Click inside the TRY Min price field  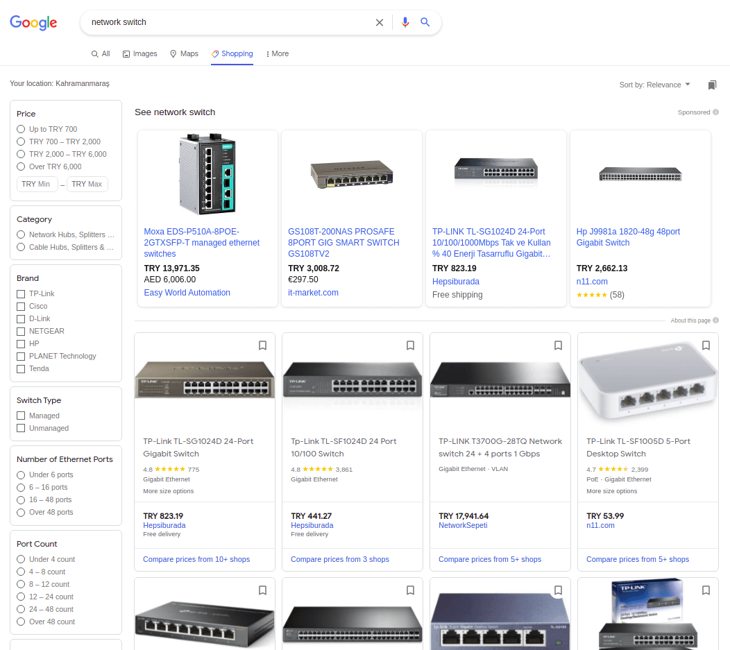pyautogui.click(x=37, y=184)
